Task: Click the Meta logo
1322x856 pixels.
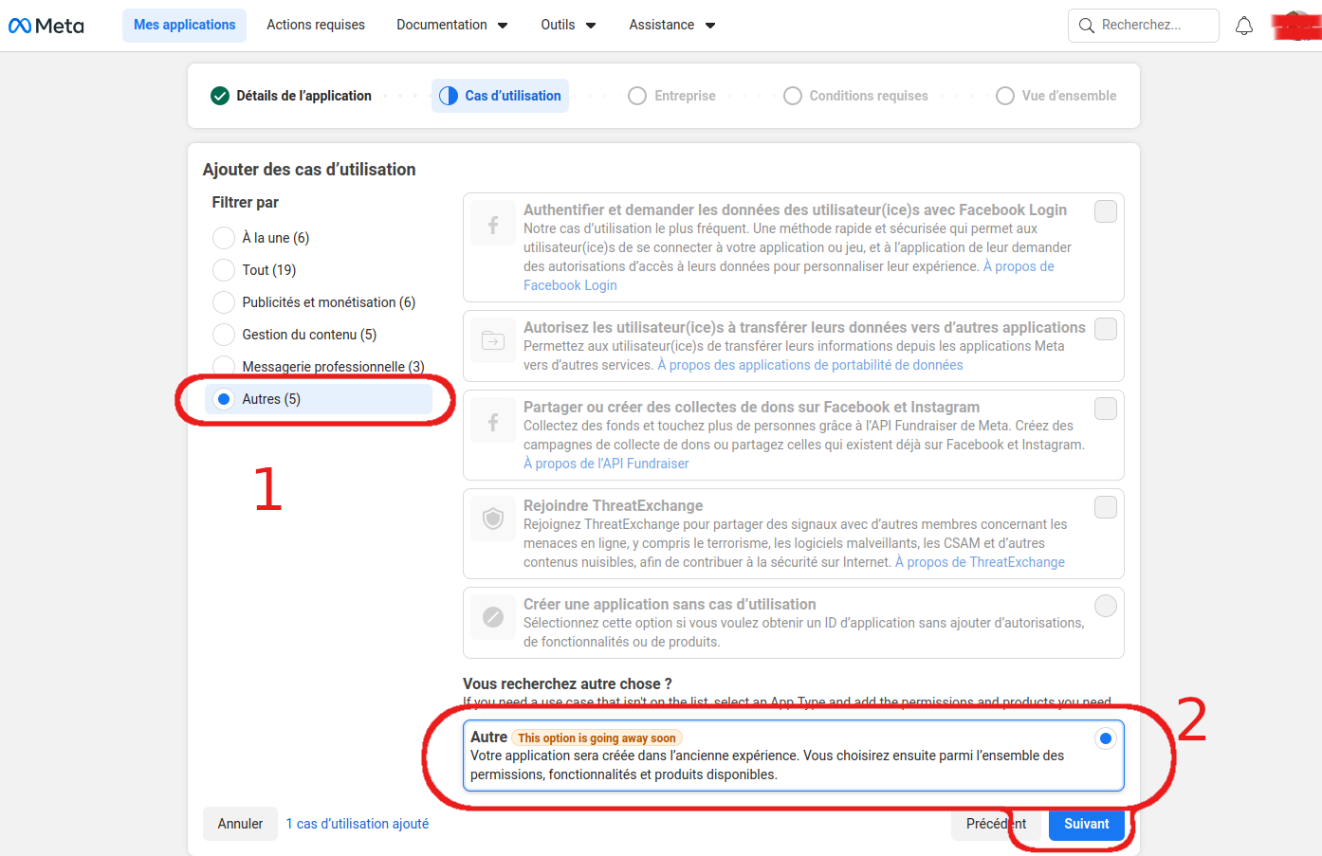Action: pyautogui.click(x=46, y=26)
